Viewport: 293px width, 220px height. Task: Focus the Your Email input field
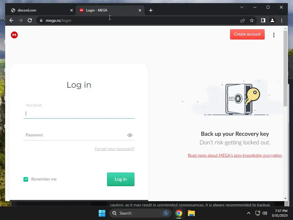tap(79, 113)
